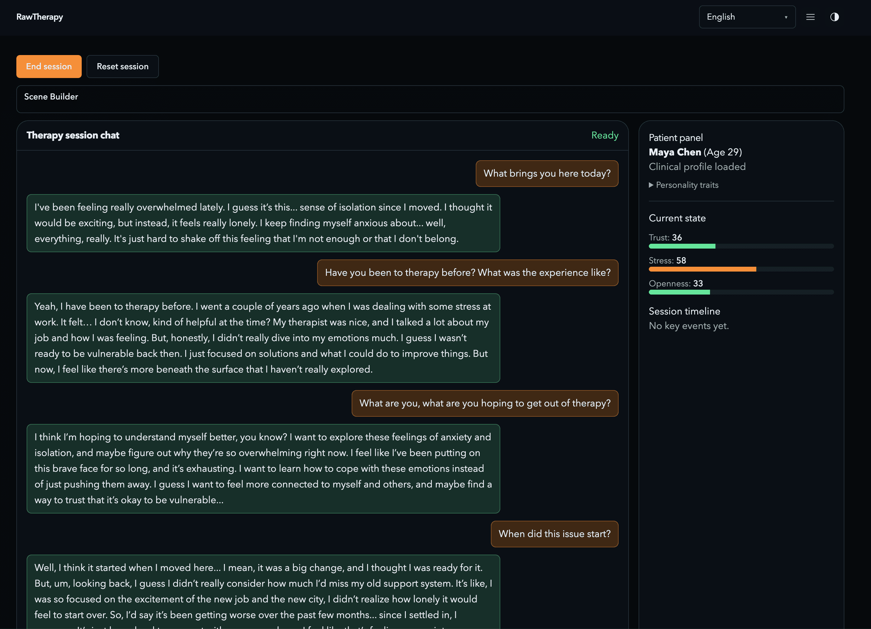The image size is (871, 629).
Task: Click the 'Clinical profile loaded' text
Action: coord(697,167)
